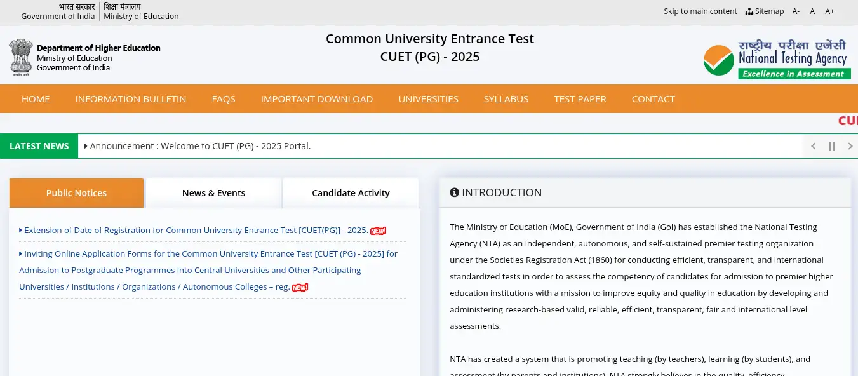Viewport: 858px width, 376px height.
Task: Click the Government of India header text
Action: click(x=58, y=17)
